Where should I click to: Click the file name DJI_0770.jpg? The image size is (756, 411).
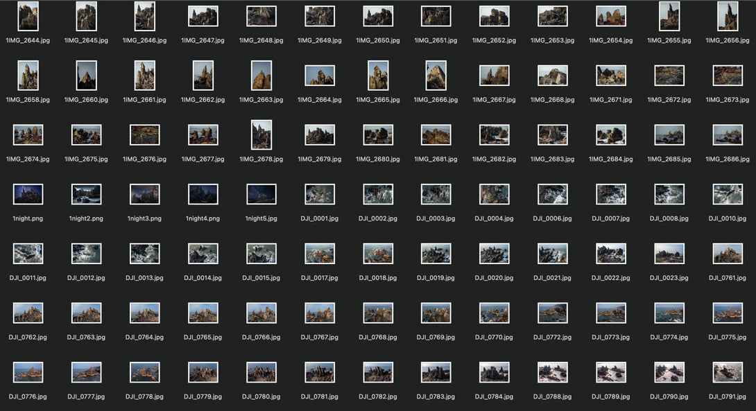[495, 337]
